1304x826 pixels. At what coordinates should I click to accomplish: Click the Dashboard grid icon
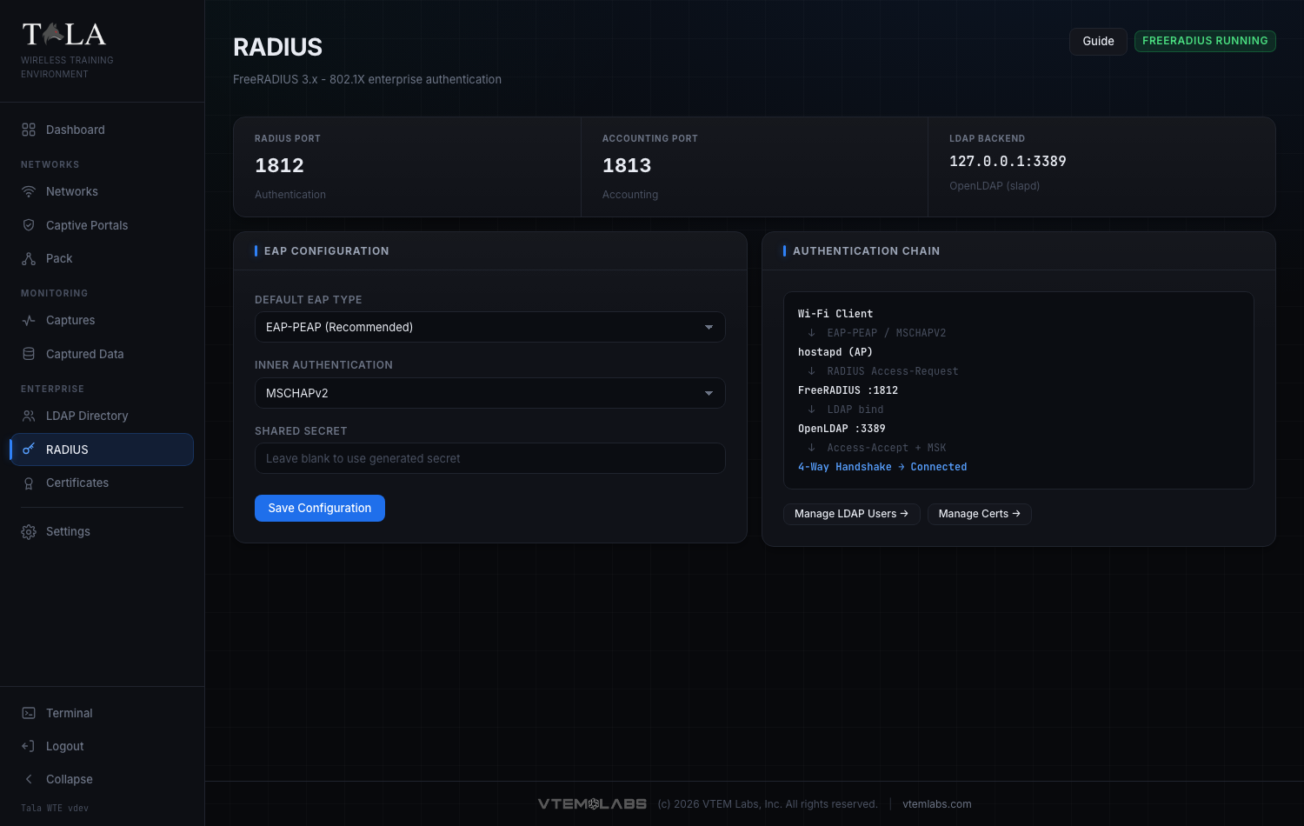click(29, 130)
